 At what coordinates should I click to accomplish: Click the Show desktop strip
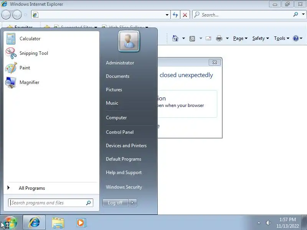pos(304,223)
